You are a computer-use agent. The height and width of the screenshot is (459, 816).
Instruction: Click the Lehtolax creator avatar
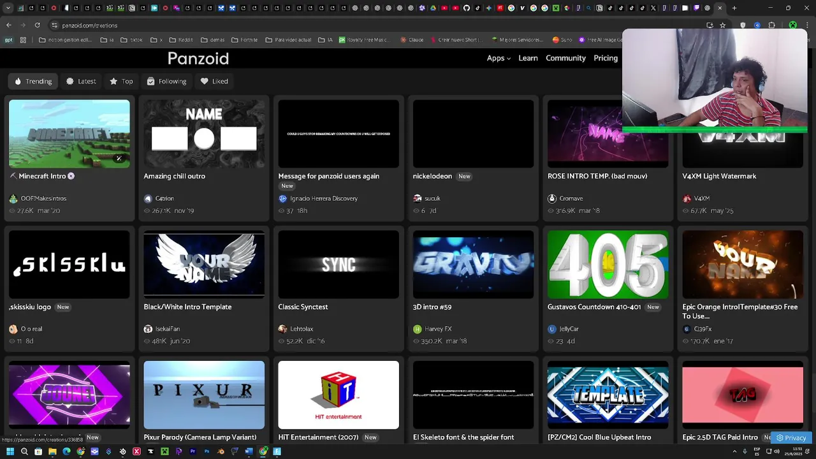282,329
